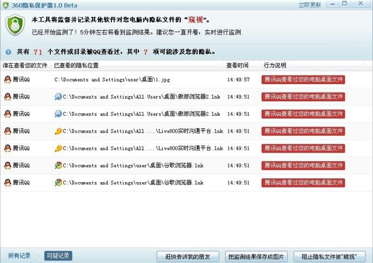Minimize the 360隐私保护器 window
This screenshot has height=263, width=373.
click(332, 4)
